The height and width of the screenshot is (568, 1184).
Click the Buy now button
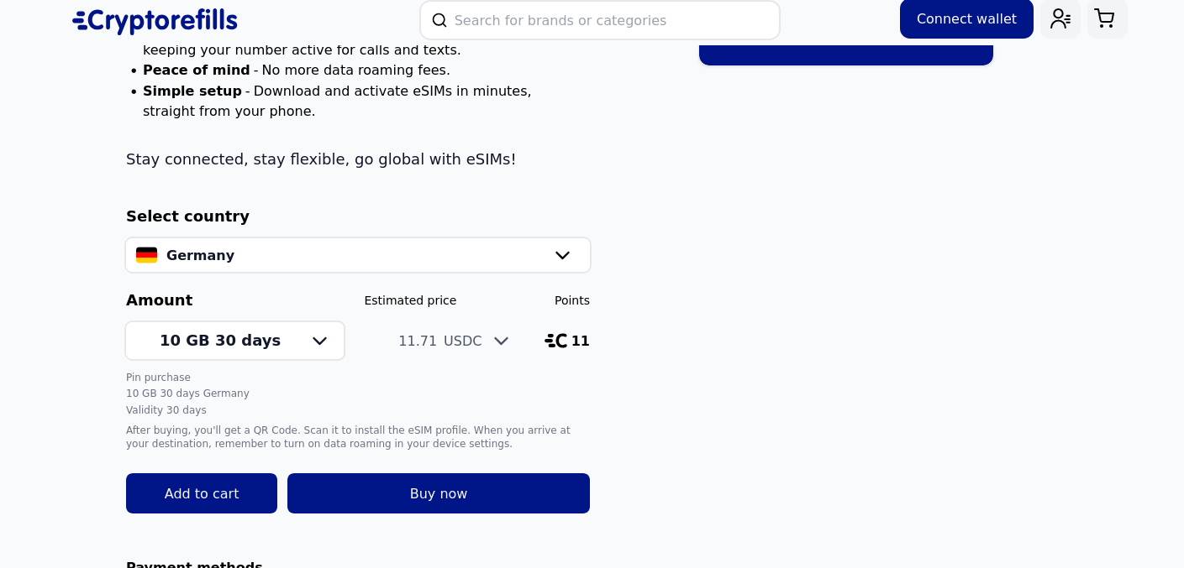(x=439, y=493)
